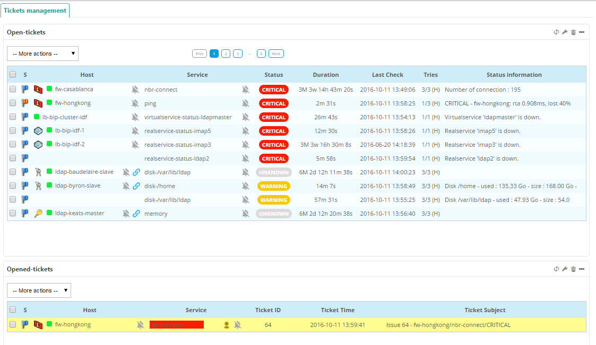Check the fw-casablanca row checkbox
This screenshot has width=596, height=345.
(13, 90)
